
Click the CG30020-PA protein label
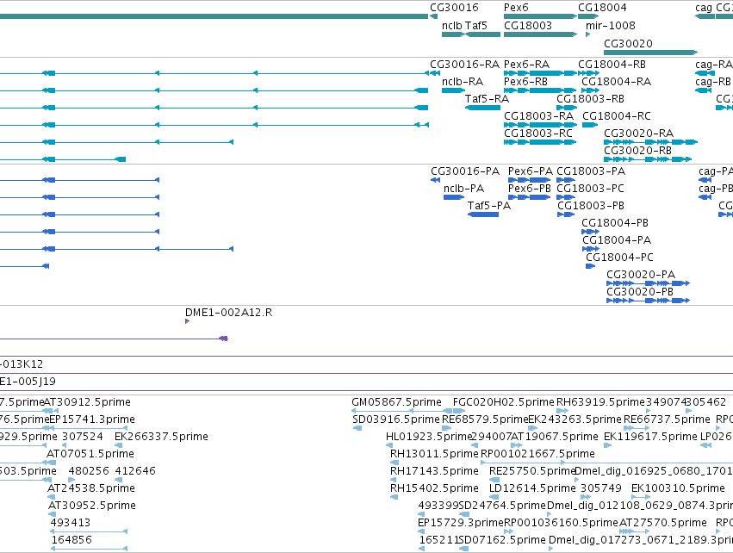(641, 275)
